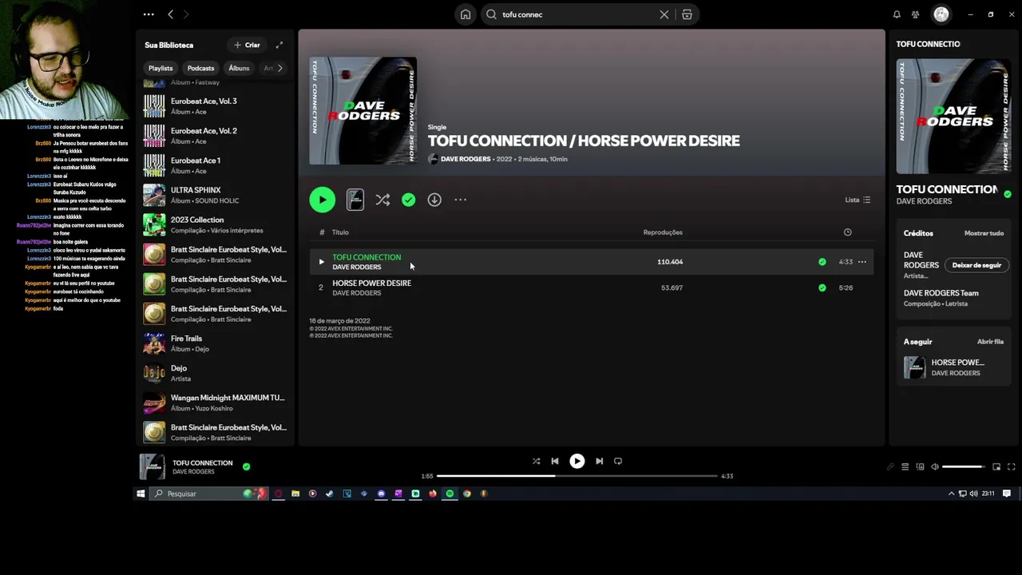Open options for TOFU CONNECTION track
The height and width of the screenshot is (575, 1022).
[x=862, y=262]
